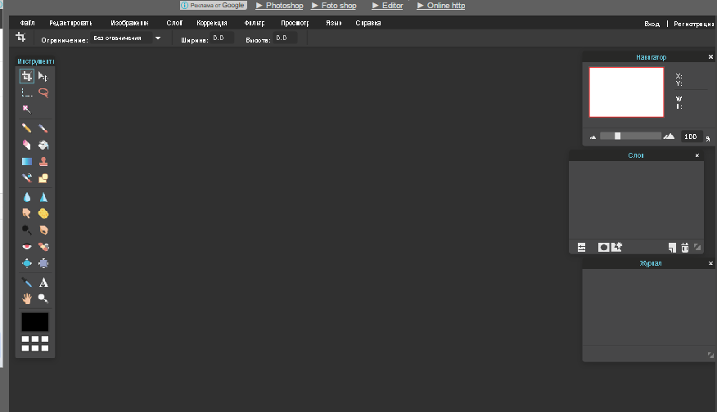Image resolution: width=717 pixels, height=412 pixels.
Task: Pick the Magic Wand tool
Action: 27,109
